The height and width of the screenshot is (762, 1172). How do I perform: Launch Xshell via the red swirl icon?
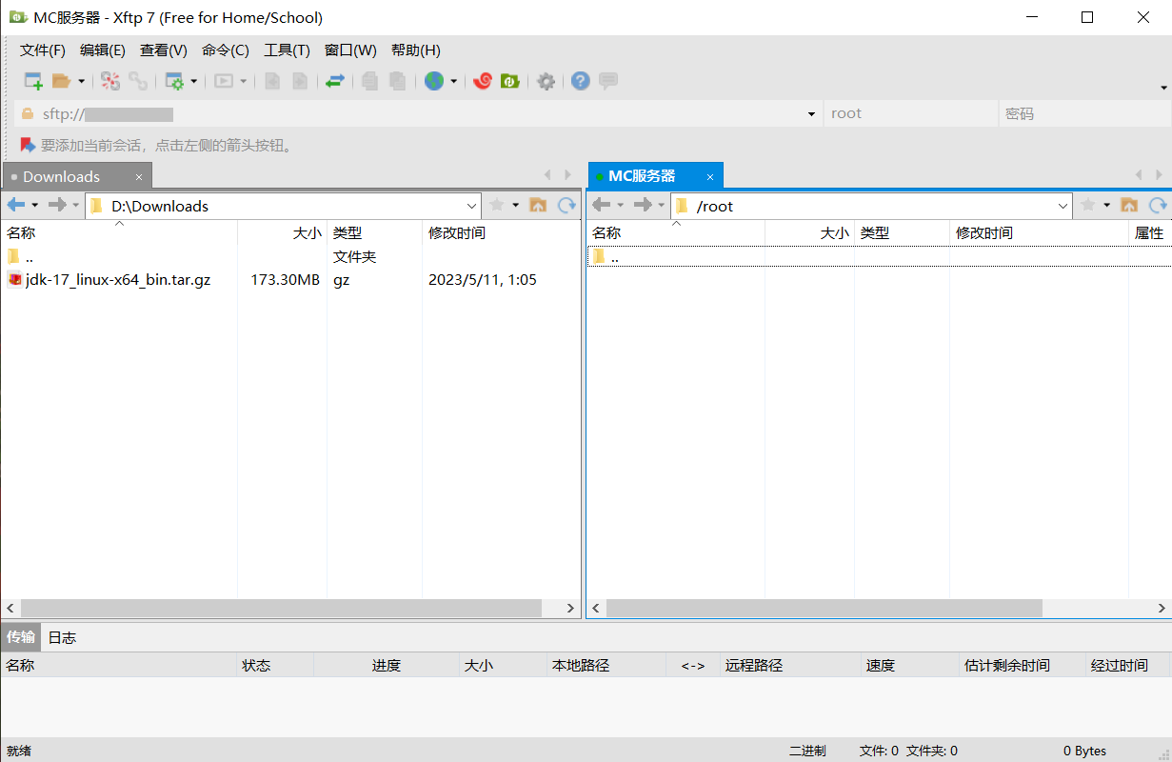pyautogui.click(x=483, y=82)
